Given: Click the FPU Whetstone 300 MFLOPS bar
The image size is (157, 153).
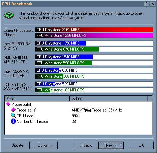Looking at the screenshot, I should pos(94,76).
